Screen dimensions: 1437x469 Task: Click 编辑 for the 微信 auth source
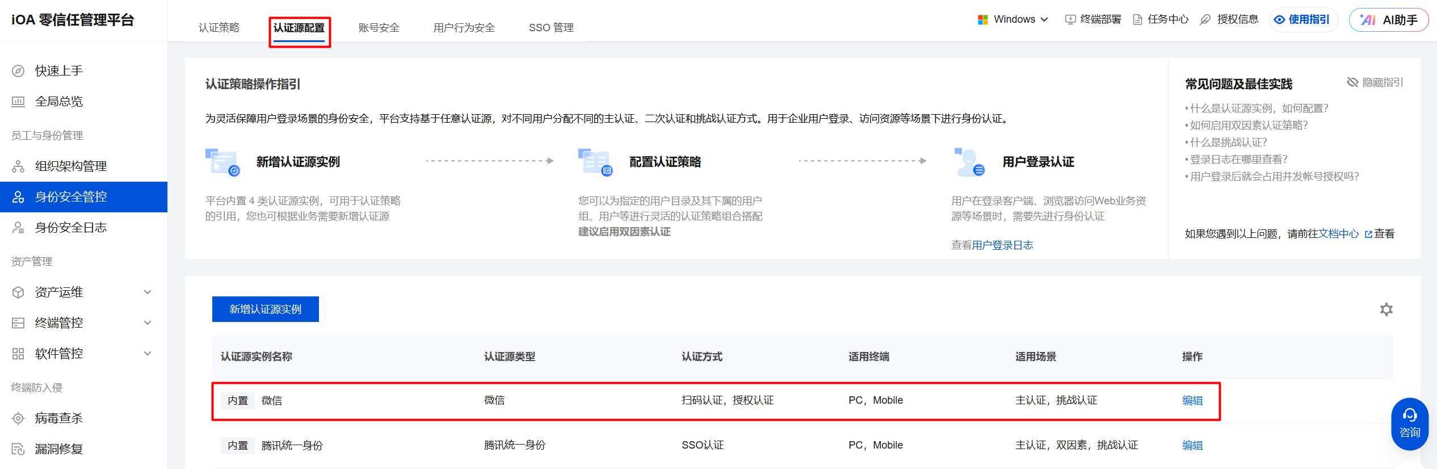1192,400
